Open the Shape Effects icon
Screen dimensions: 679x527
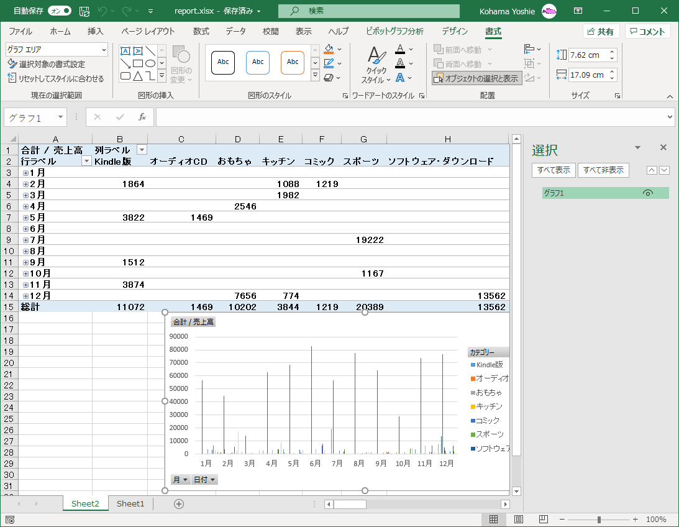[x=329, y=77]
